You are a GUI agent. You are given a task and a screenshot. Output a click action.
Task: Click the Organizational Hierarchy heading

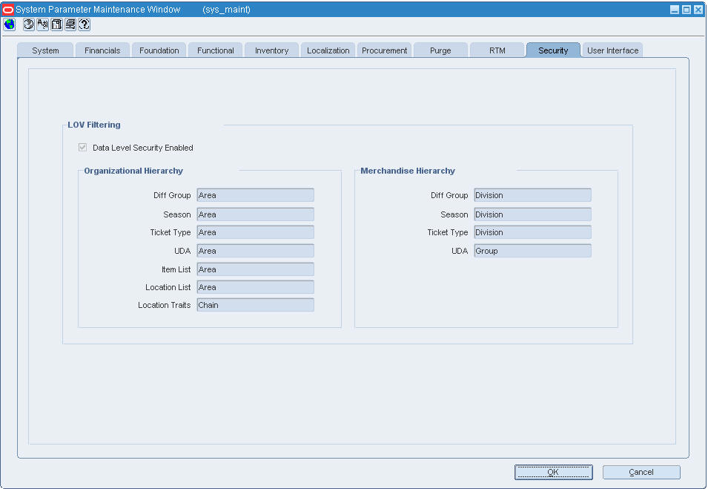point(133,171)
